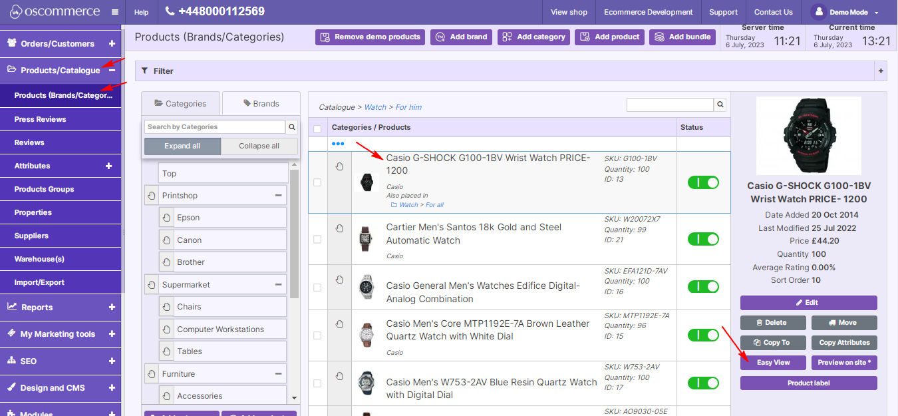Open the Demo Mode user avatar
The width and height of the screenshot is (898, 416).
(x=818, y=12)
